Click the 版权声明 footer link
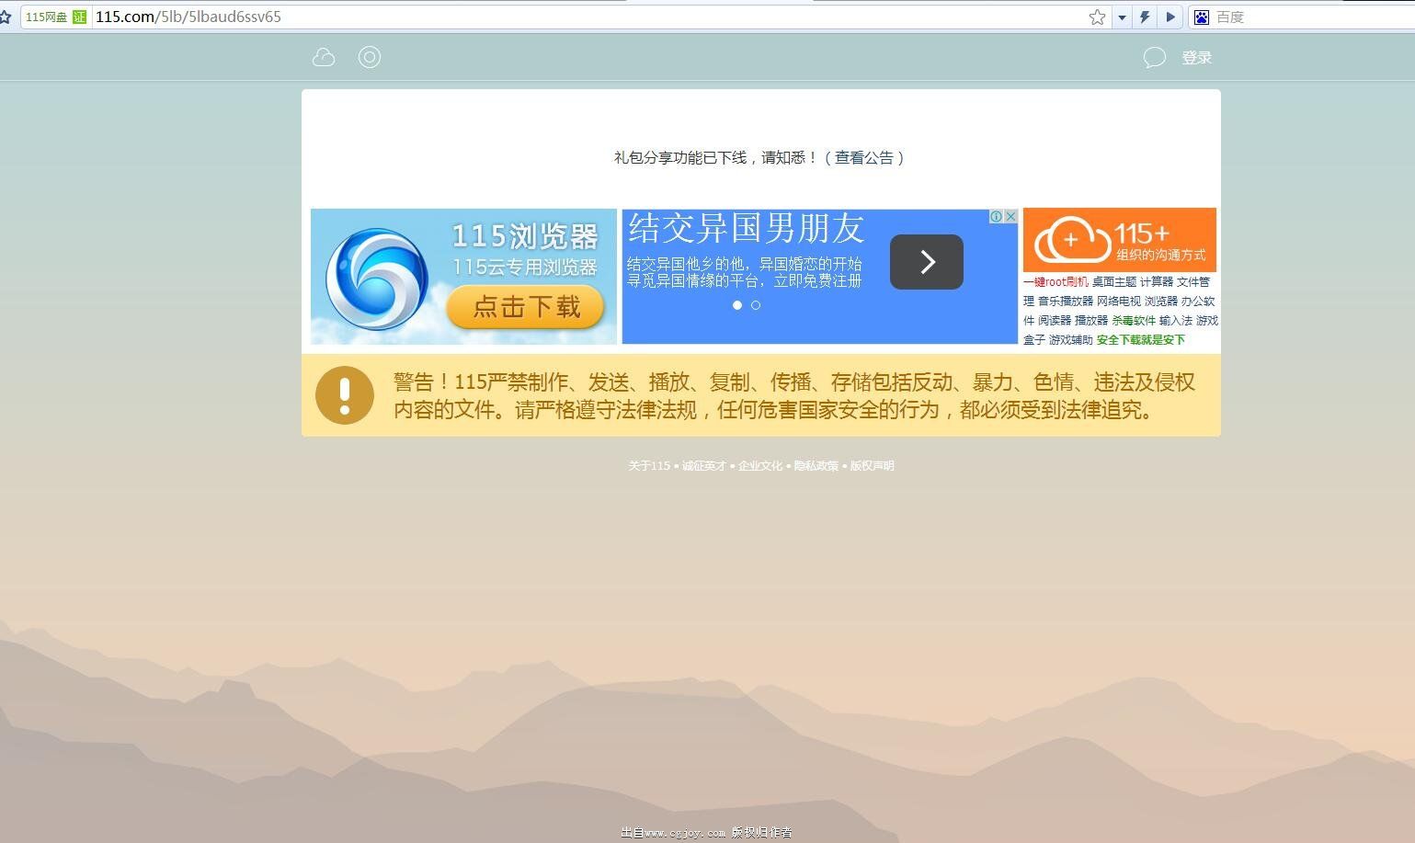 click(872, 466)
